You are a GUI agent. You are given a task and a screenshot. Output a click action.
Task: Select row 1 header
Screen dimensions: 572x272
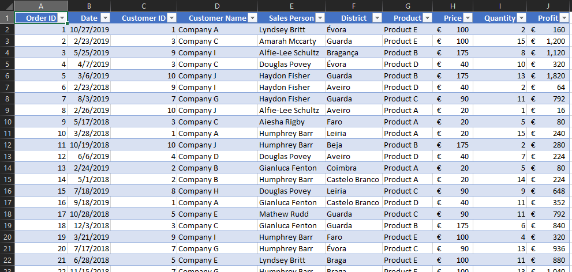coord(8,18)
